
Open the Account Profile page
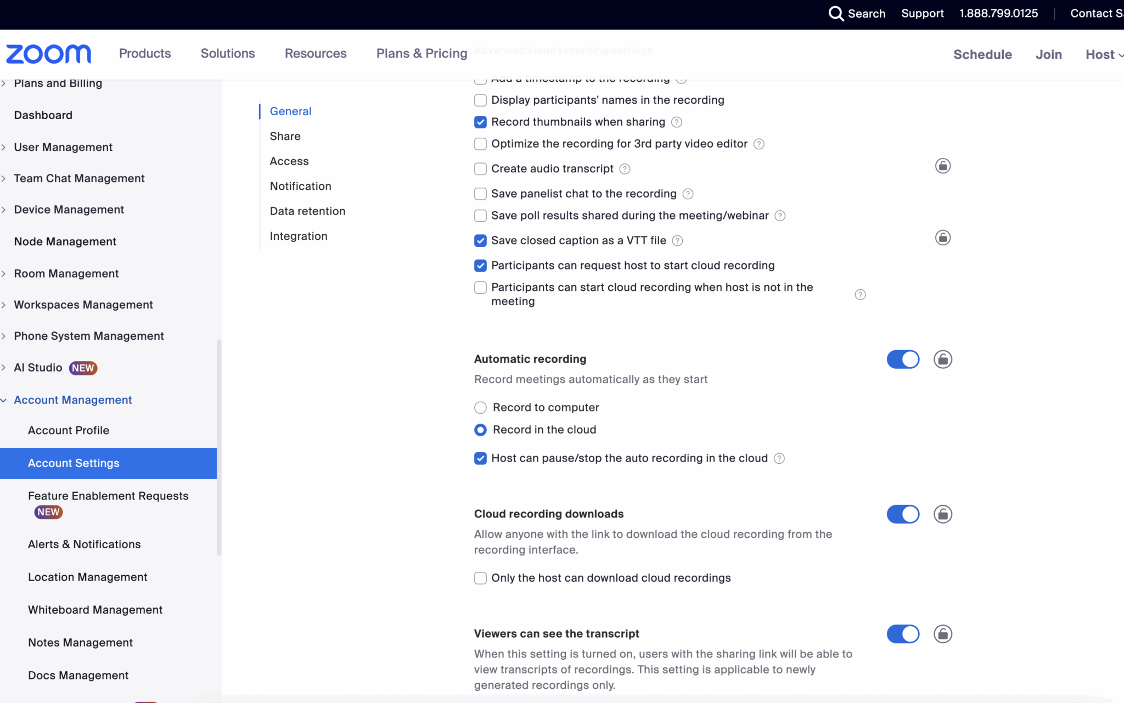(x=68, y=430)
